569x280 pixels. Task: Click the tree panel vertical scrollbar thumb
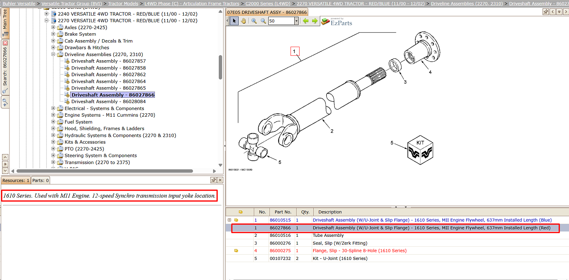pyautogui.click(x=220, y=67)
